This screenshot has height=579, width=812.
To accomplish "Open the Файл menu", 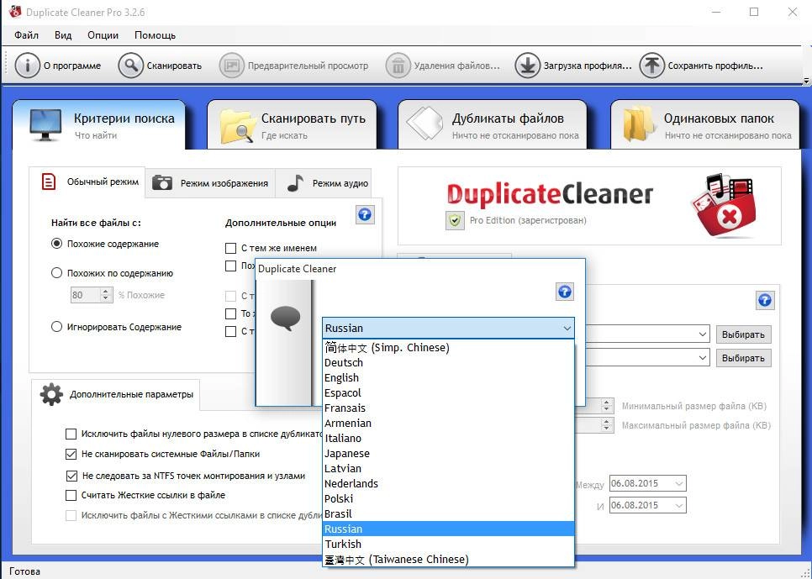I will (26, 35).
